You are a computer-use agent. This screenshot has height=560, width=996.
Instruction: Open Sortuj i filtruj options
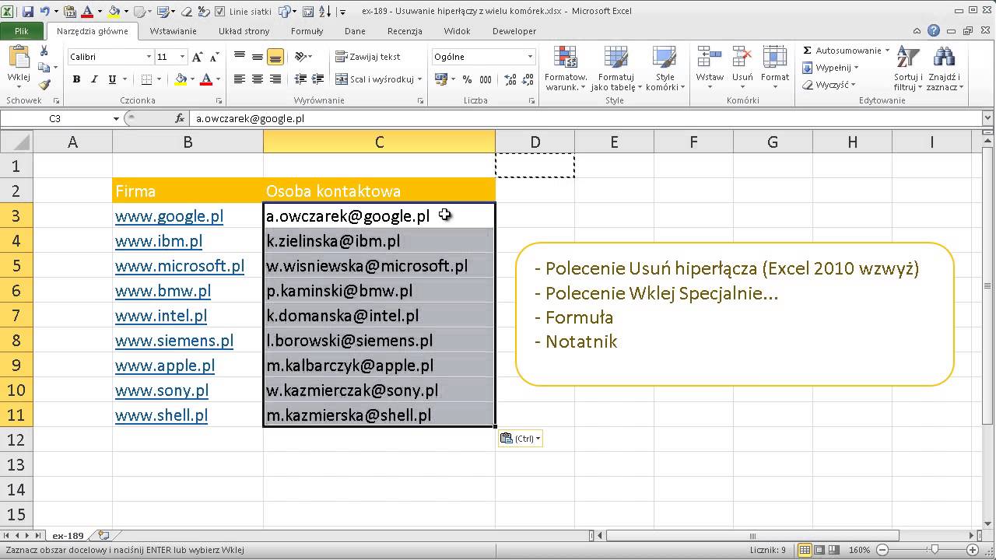point(908,68)
